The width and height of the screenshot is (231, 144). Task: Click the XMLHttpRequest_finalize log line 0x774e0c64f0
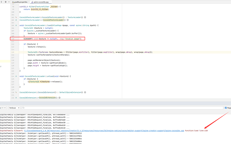[34, 117]
